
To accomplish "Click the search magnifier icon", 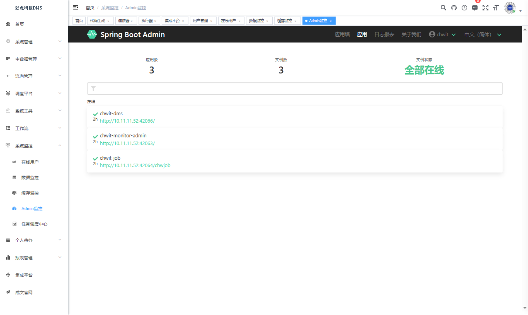I will (x=443, y=8).
